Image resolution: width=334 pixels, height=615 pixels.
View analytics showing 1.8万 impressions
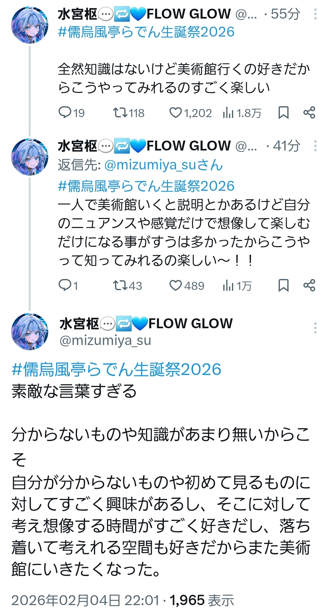242,113
